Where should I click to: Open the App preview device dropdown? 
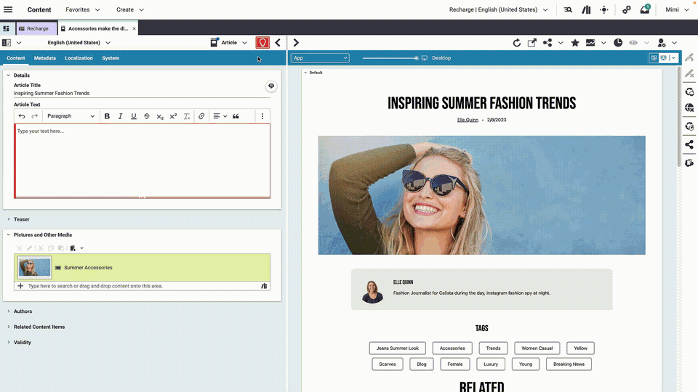(x=320, y=58)
